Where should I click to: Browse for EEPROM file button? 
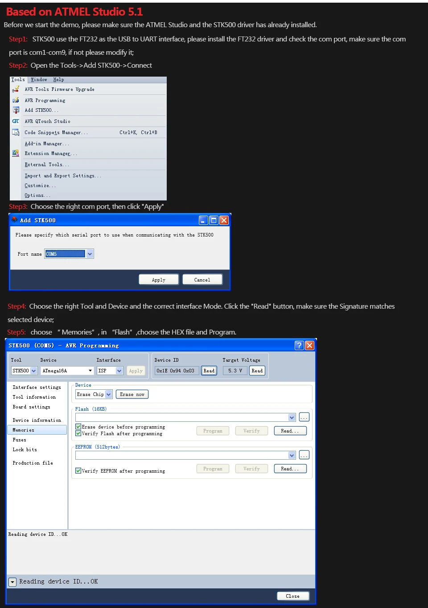(304, 455)
